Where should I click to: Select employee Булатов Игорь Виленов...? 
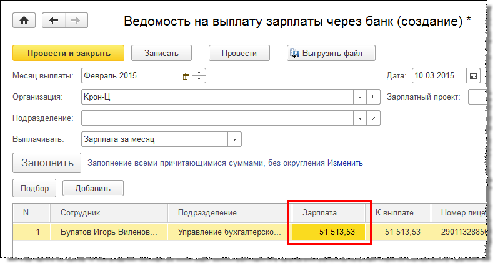pos(109,232)
